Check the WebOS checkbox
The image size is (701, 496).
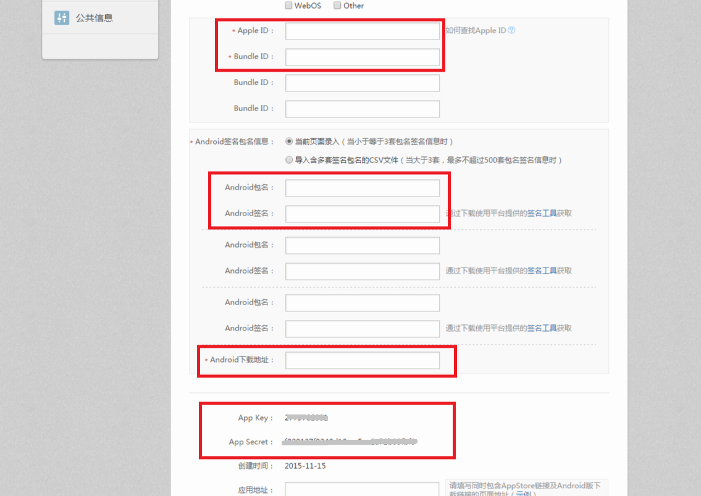click(288, 6)
